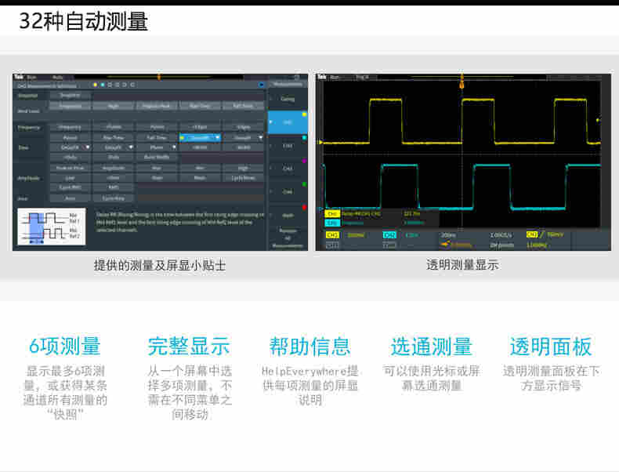The height and width of the screenshot is (472, 619).
Task: Open the Gating side menu item
Action: 288,99
